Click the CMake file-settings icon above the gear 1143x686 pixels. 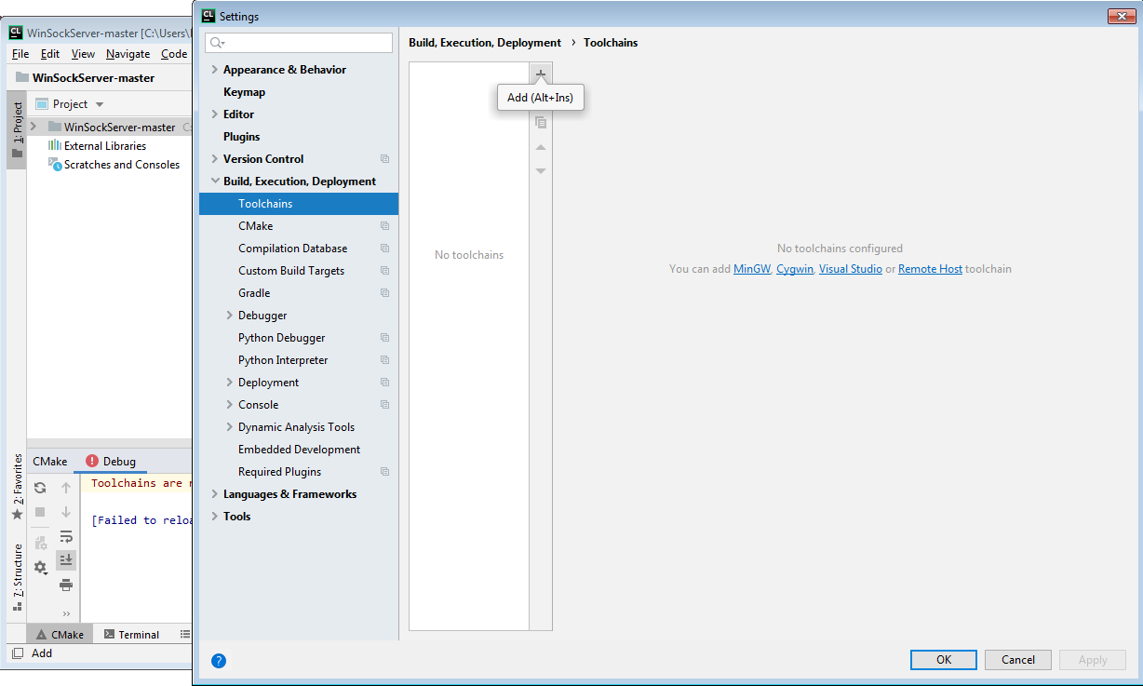pos(40,544)
